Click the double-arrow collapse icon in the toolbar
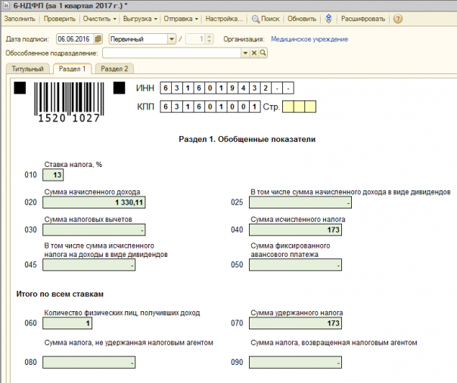This screenshot has height=383, width=457. [x=328, y=18]
